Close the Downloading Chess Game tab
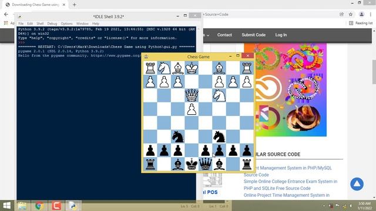The height and width of the screenshot is (211, 376). (x=64, y=5)
